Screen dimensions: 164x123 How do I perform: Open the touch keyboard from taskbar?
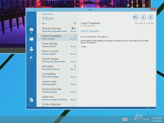(125, 119)
